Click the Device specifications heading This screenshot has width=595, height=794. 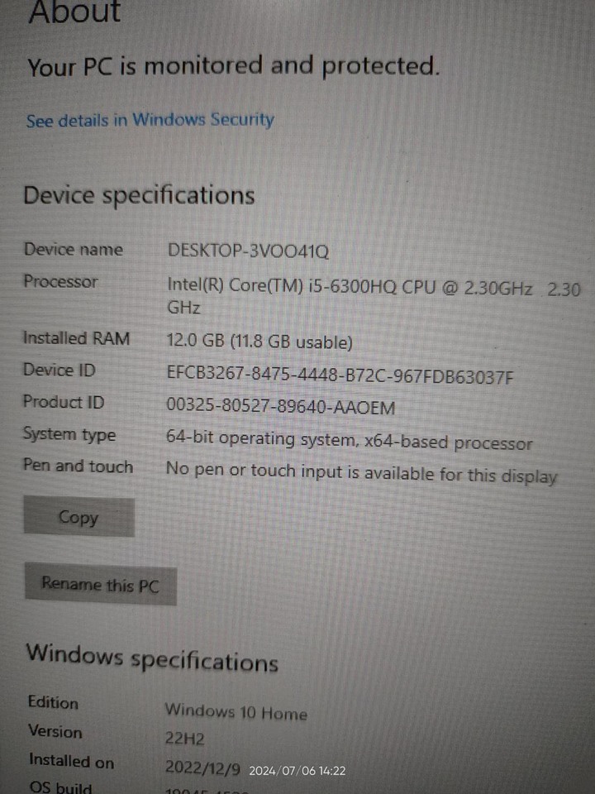139,195
